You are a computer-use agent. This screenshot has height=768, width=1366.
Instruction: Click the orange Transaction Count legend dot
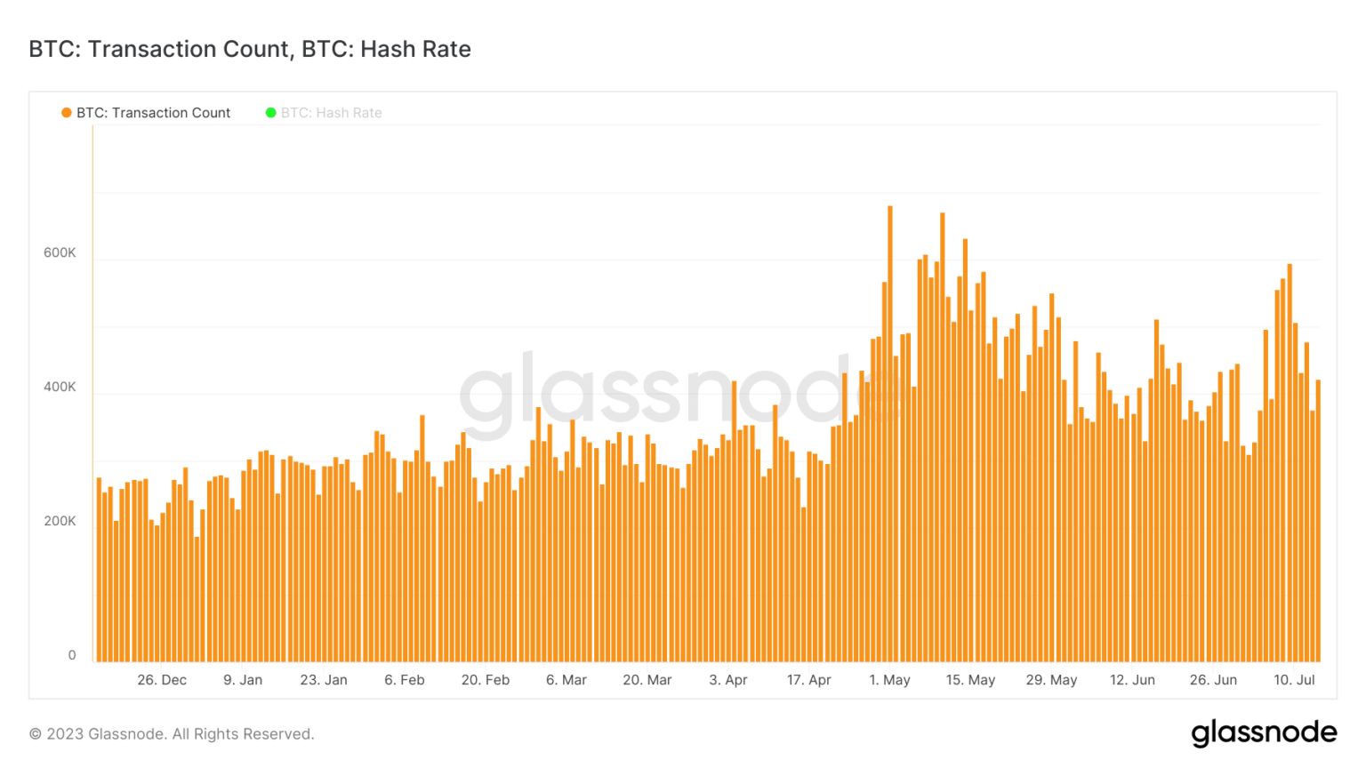[x=67, y=113]
